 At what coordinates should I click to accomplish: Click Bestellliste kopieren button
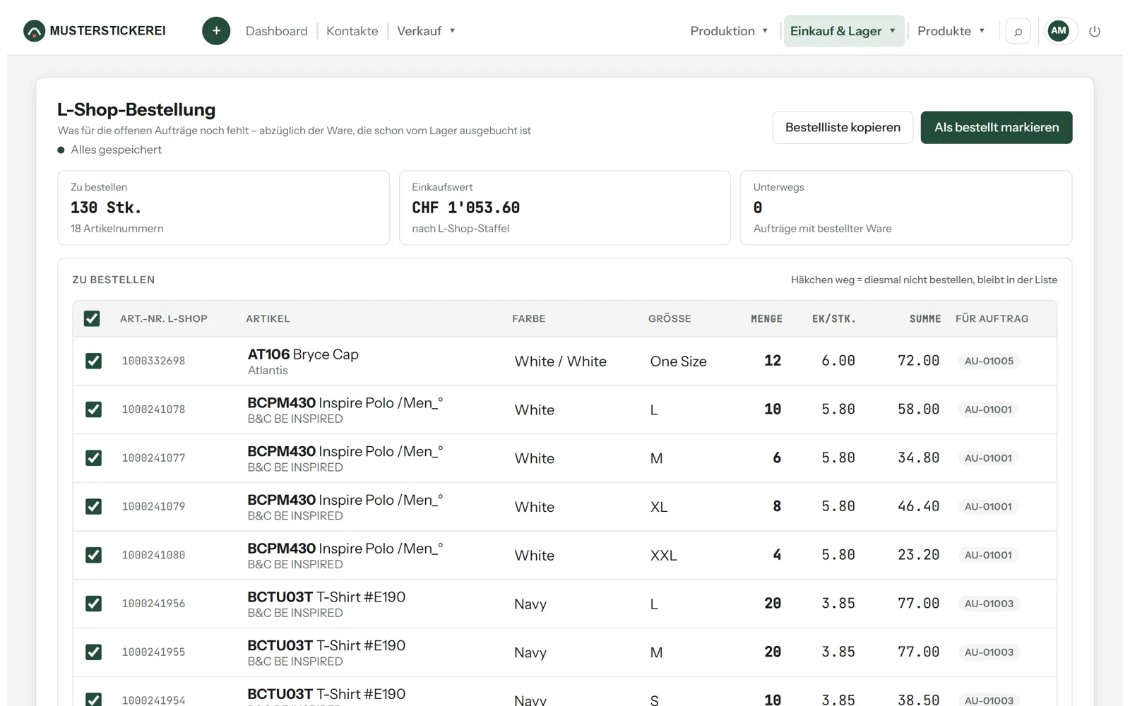click(843, 127)
